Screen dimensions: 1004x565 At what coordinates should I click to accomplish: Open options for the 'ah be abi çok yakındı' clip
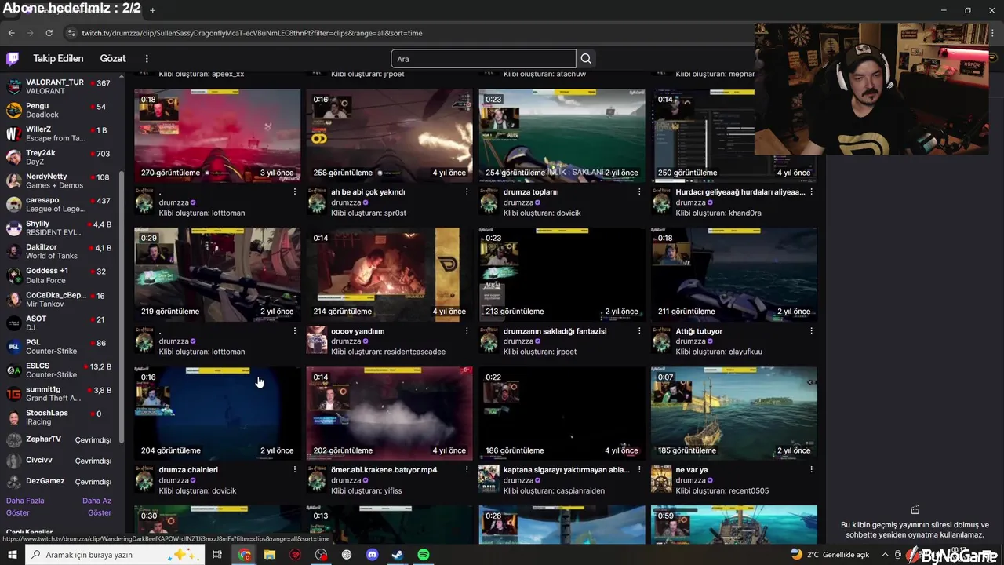coord(467,192)
